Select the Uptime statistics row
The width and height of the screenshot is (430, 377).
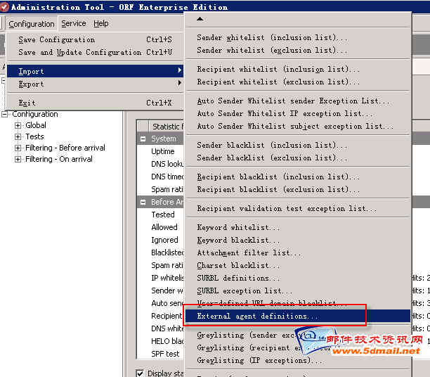click(x=163, y=151)
